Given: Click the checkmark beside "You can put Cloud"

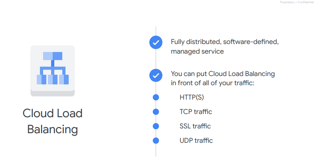Looking at the screenshot, I should click(x=156, y=75).
